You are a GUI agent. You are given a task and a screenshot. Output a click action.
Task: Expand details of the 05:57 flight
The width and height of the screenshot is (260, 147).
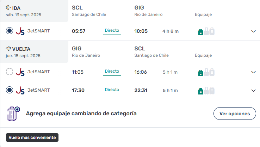[x=253, y=31]
